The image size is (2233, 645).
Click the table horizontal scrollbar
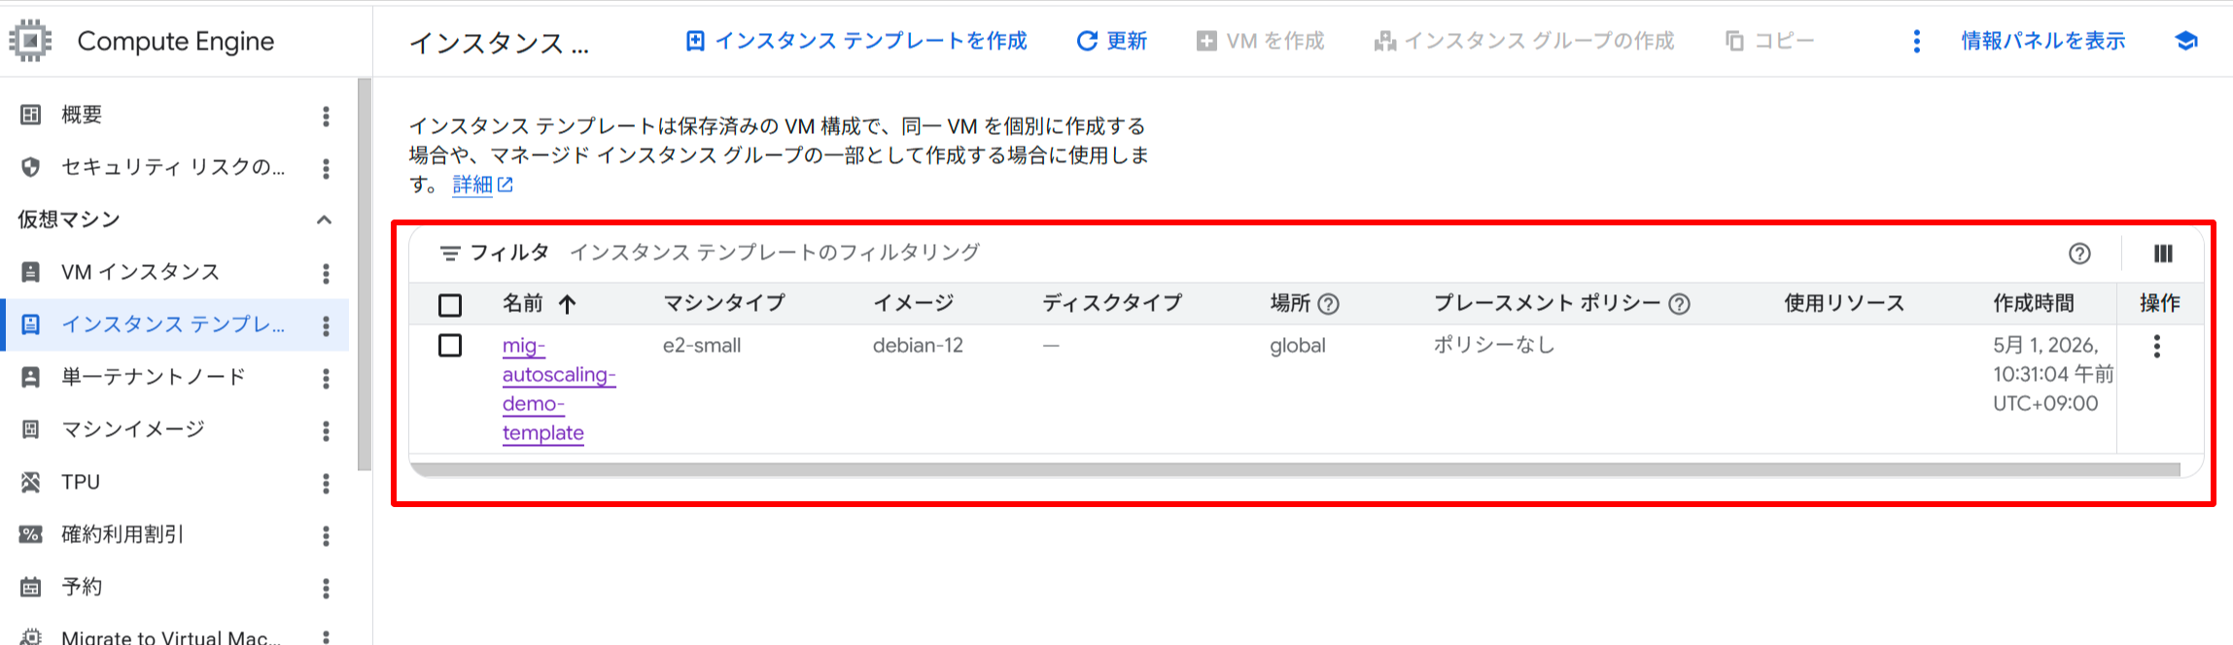coord(1294,470)
